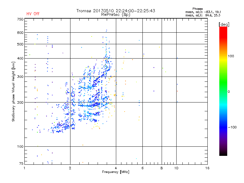Click the phase color scale bar
This screenshot has height=183, width=244.
click(223, 91)
